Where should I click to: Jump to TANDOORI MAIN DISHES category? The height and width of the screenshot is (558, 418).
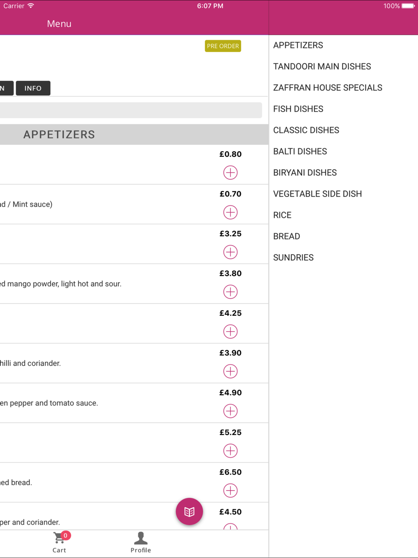pos(322,67)
